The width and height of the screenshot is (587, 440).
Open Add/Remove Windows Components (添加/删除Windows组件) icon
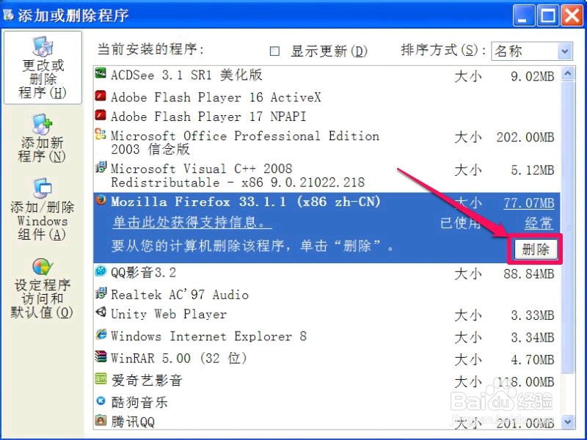click(43, 188)
